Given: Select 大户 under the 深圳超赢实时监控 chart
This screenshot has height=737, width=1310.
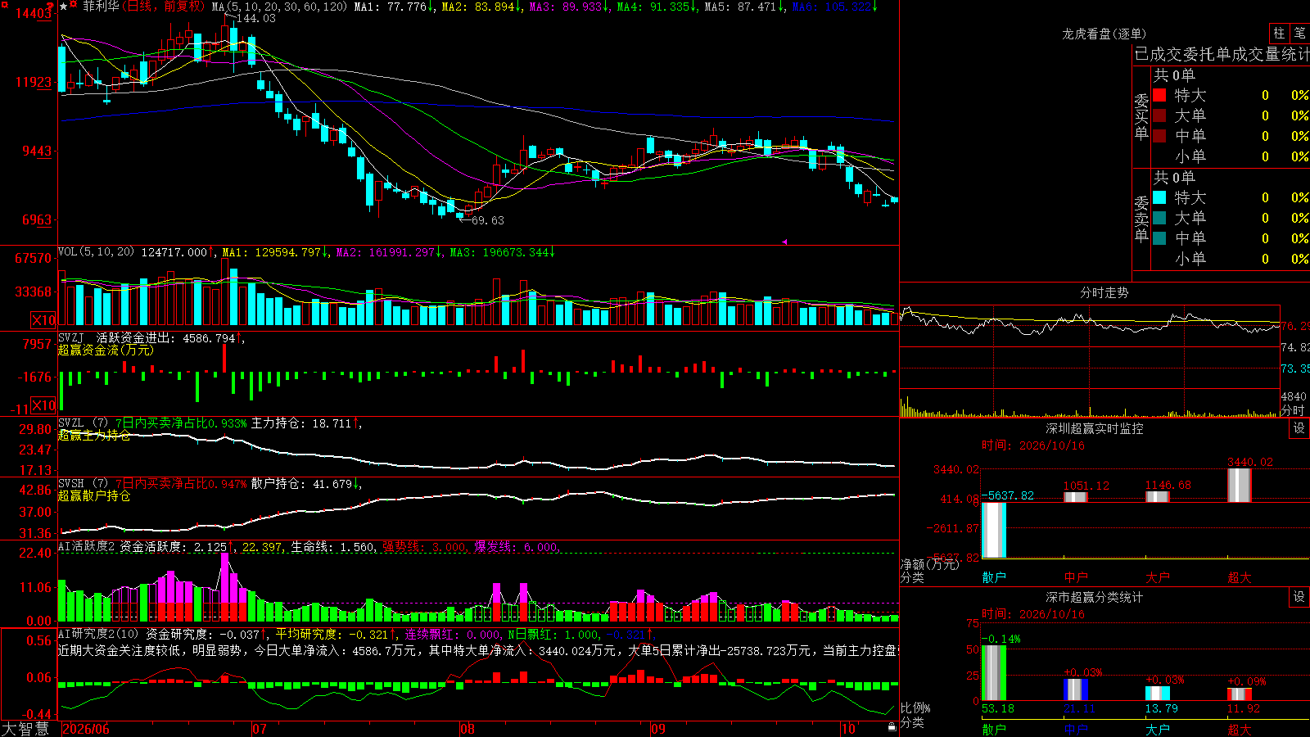Looking at the screenshot, I should click(1158, 577).
